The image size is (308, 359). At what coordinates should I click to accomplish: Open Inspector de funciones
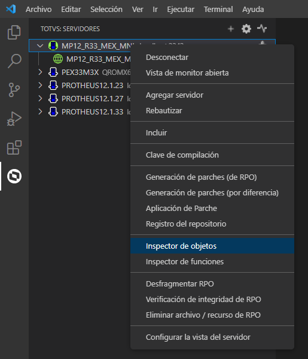(x=212, y=262)
